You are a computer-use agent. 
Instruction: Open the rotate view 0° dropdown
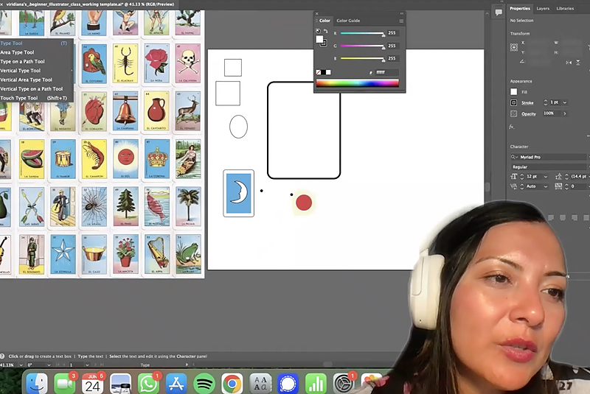[x=49, y=365]
